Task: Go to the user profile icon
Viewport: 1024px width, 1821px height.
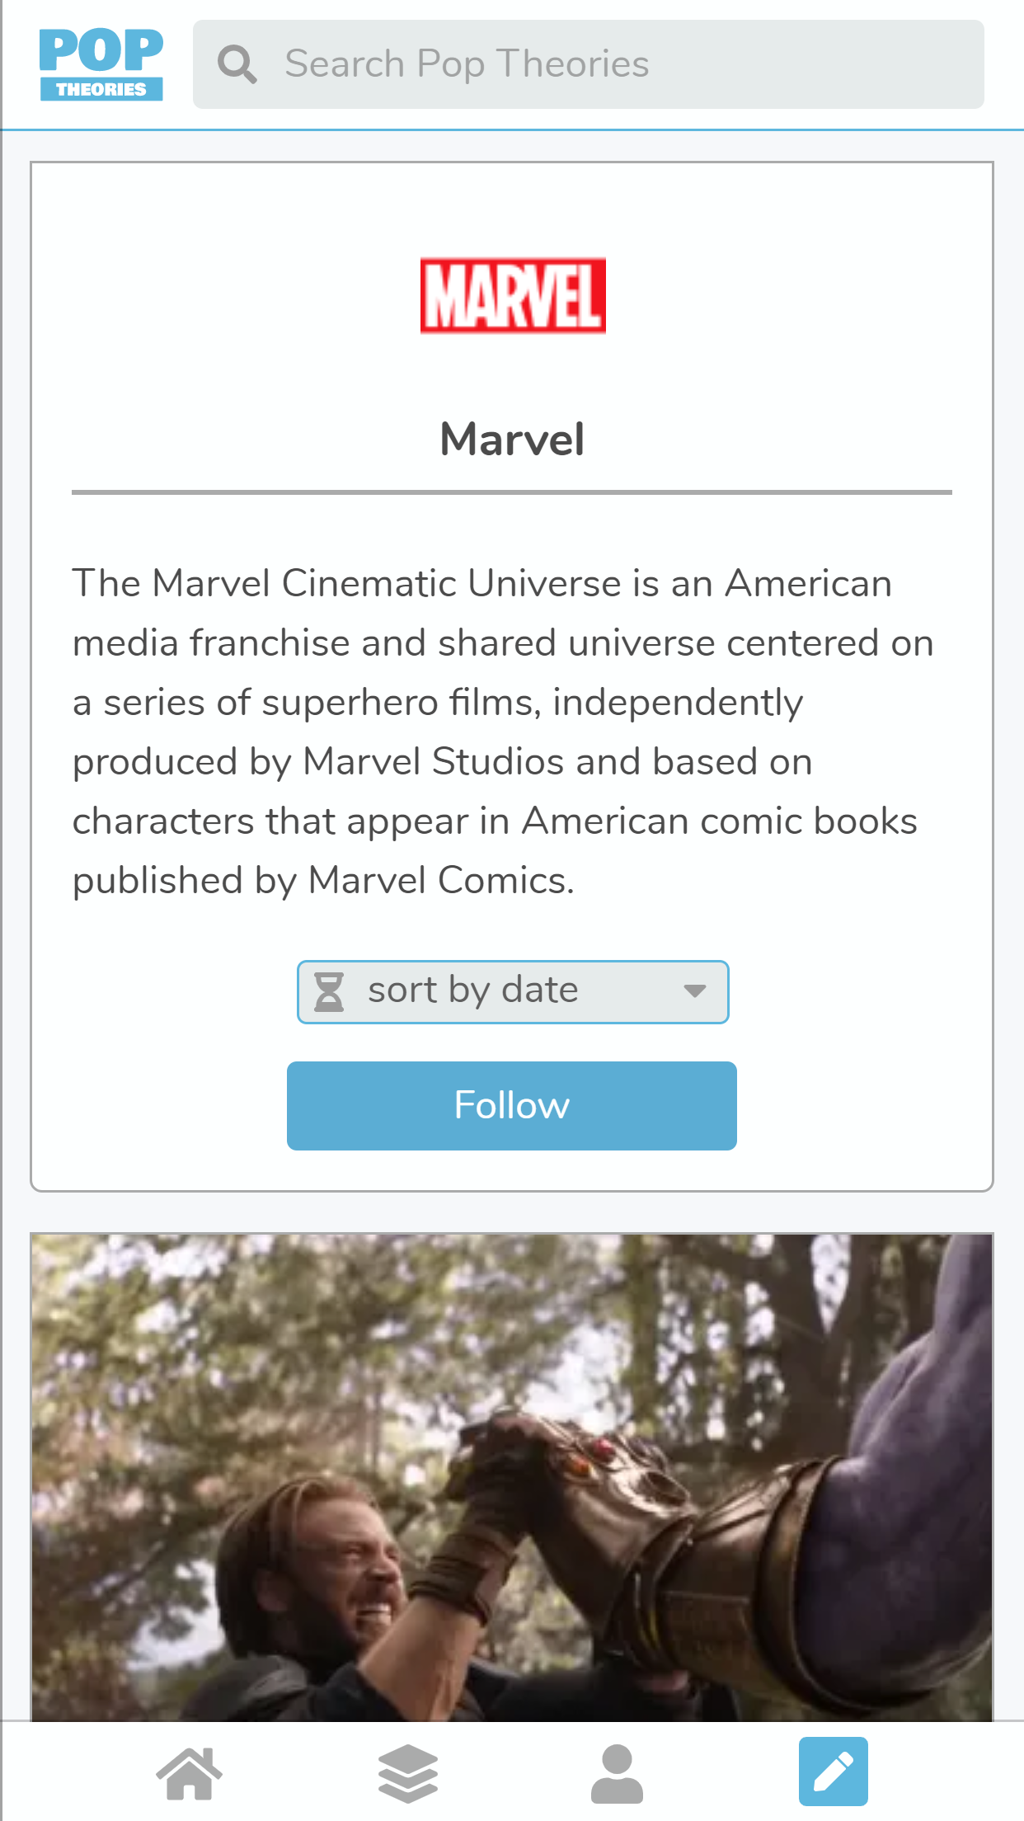Action: (617, 1773)
